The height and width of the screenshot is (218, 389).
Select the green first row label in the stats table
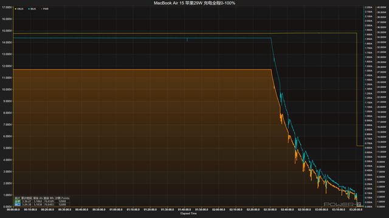(18, 201)
